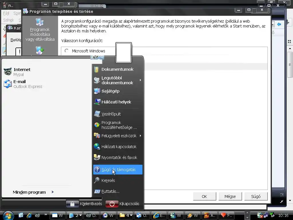Viewport: 293px width, 220px height.
Task: Open the grouped taskbar button labeled 2
Action: click(75, 215)
